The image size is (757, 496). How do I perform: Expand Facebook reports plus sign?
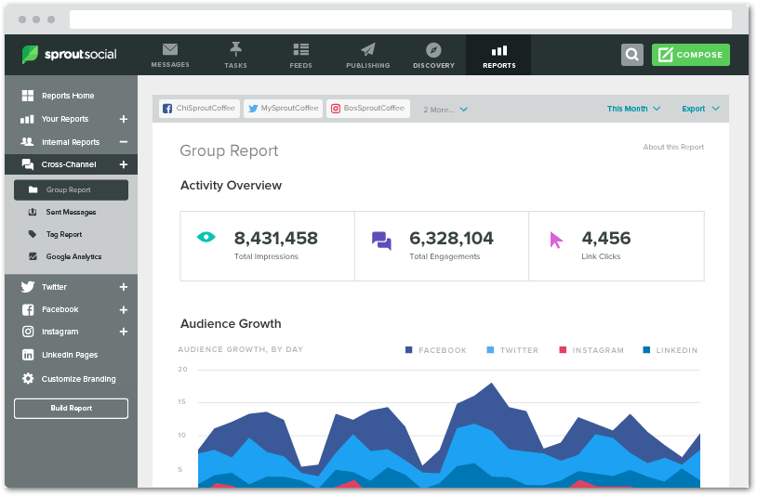point(124,309)
